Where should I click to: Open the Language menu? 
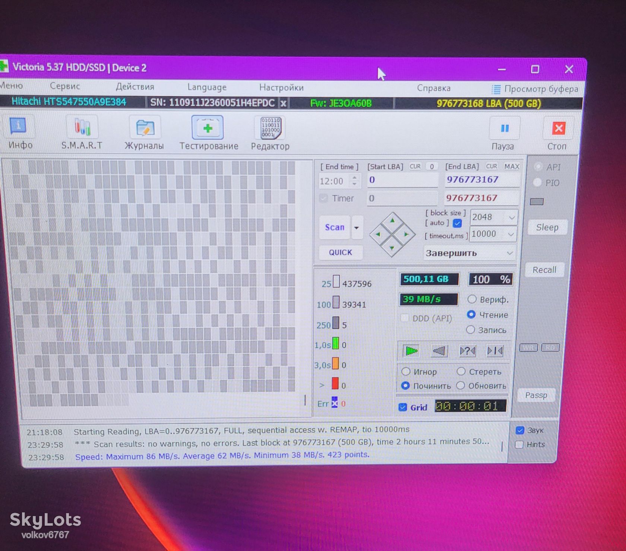[207, 87]
